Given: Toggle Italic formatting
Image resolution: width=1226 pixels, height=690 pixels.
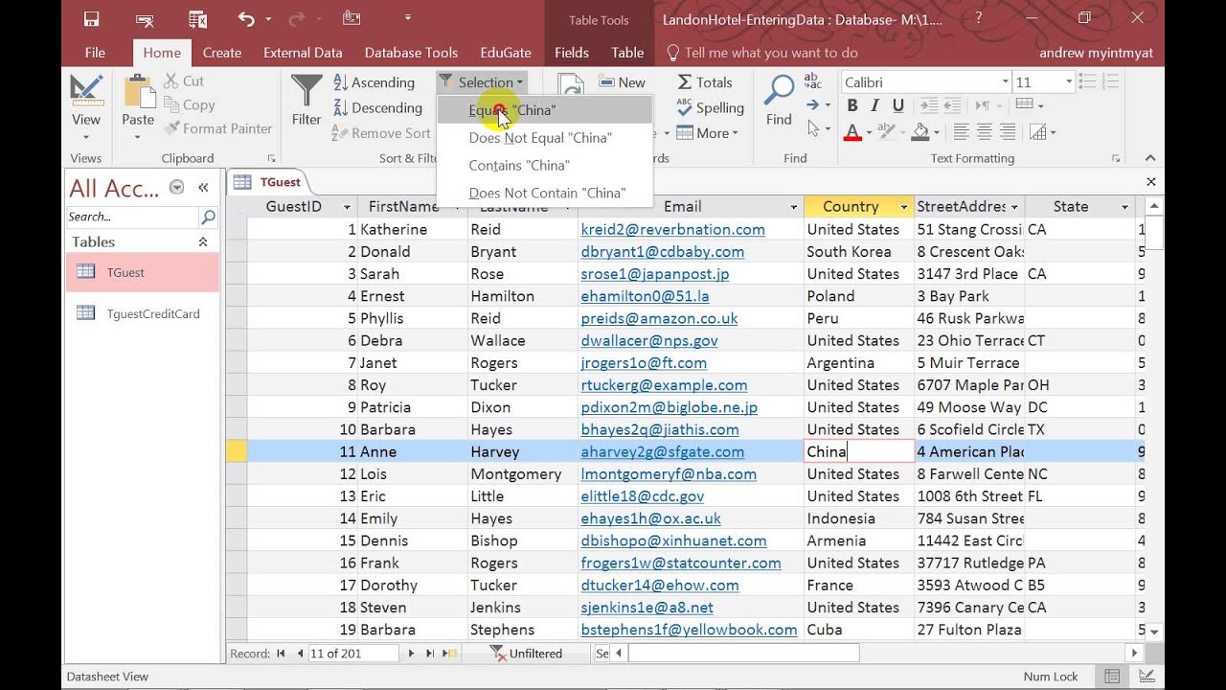Looking at the screenshot, I should tap(874, 105).
